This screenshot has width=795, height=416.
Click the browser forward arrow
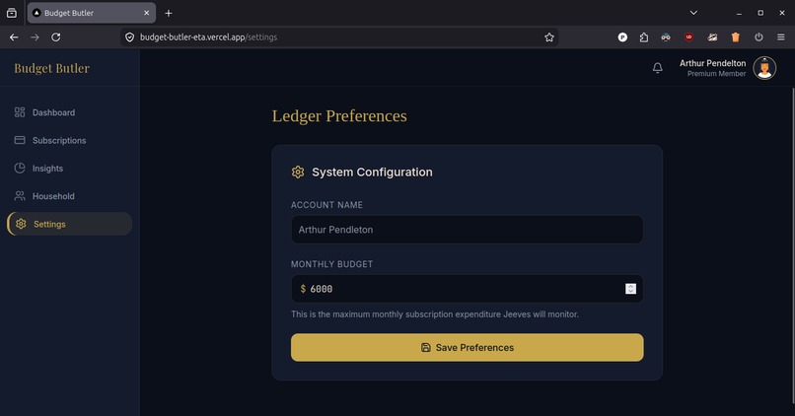pyautogui.click(x=35, y=37)
